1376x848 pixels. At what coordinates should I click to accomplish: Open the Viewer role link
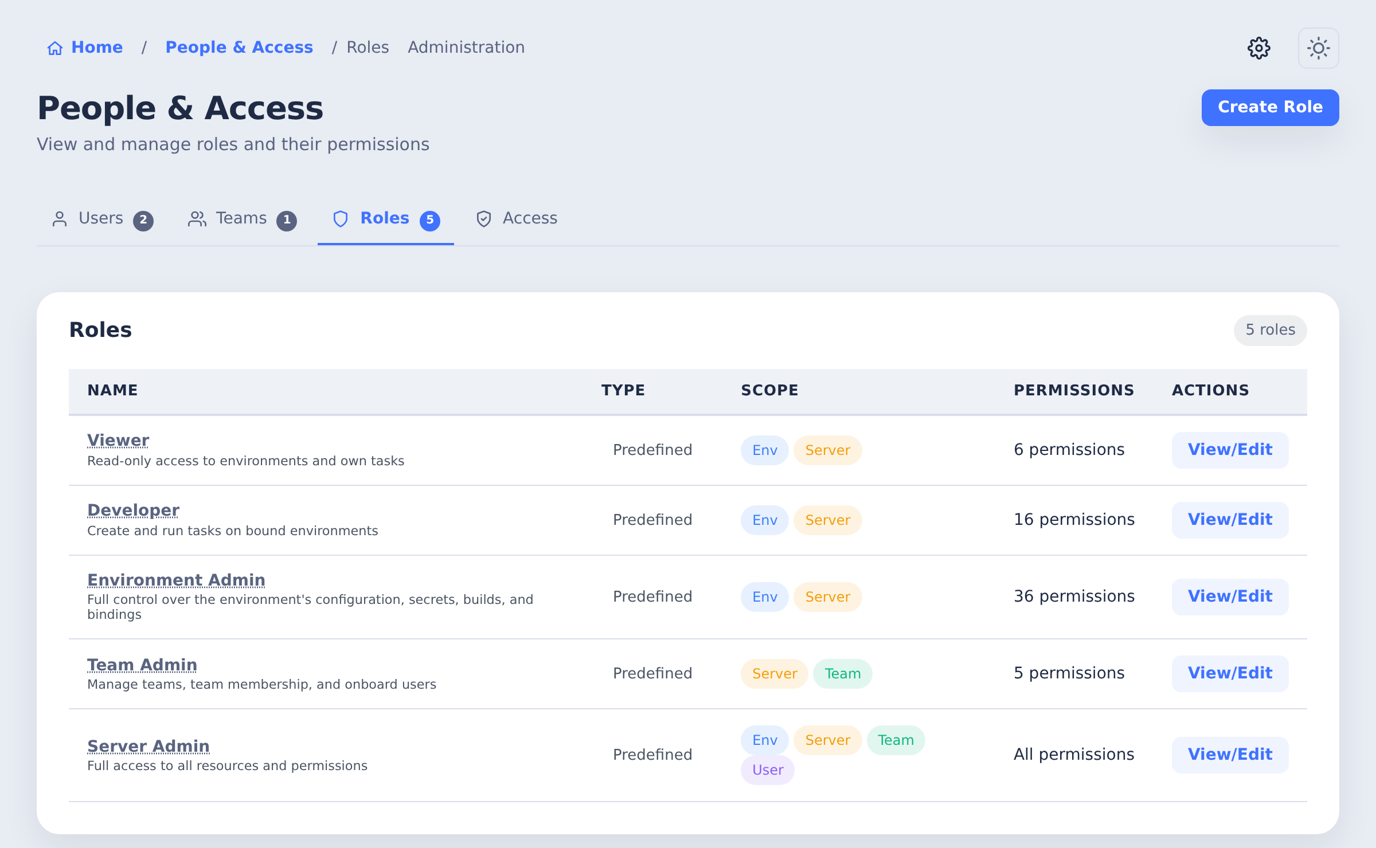click(x=118, y=441)
